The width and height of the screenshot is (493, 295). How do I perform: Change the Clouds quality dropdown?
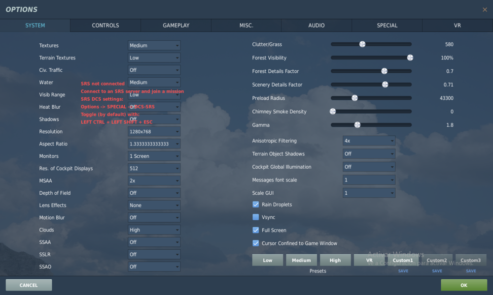click(154, 230)
